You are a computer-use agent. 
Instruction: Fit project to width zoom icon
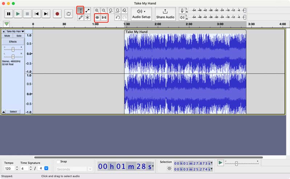pos(117,11)
